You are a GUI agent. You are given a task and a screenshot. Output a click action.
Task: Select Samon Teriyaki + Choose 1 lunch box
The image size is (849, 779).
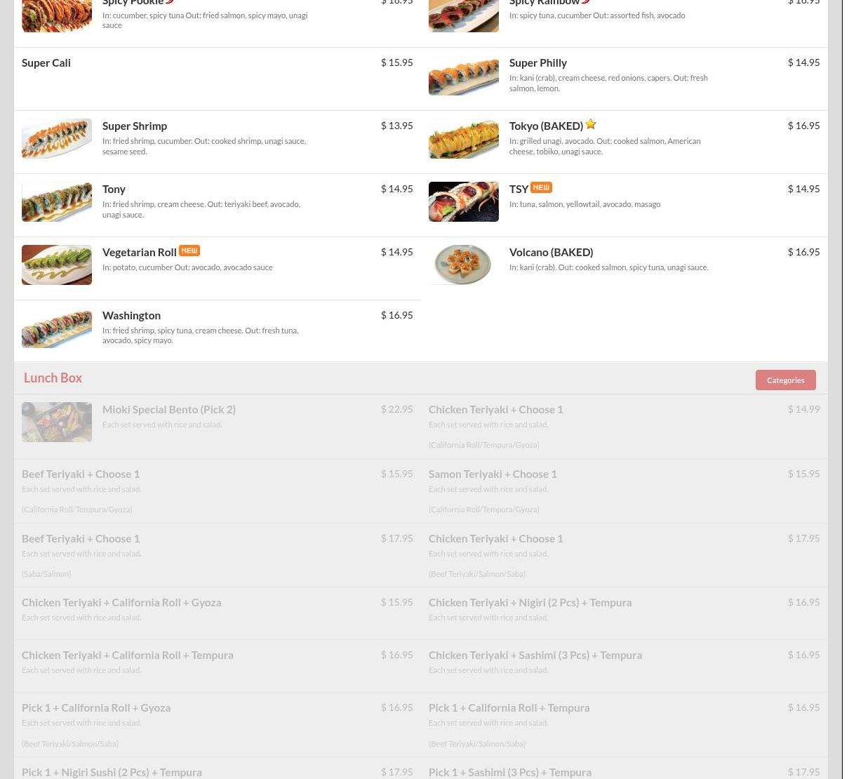[x=493, y=474]
